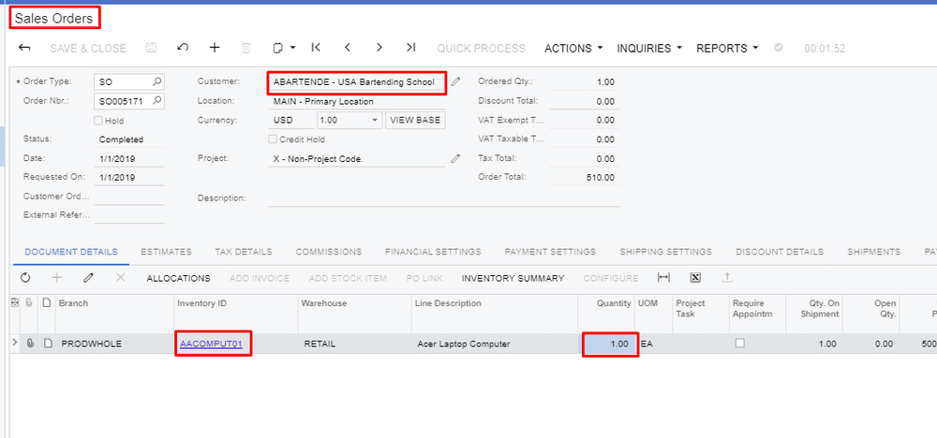Click the save disk icon
Screen dimensions: 937x438
coord(151,48)
